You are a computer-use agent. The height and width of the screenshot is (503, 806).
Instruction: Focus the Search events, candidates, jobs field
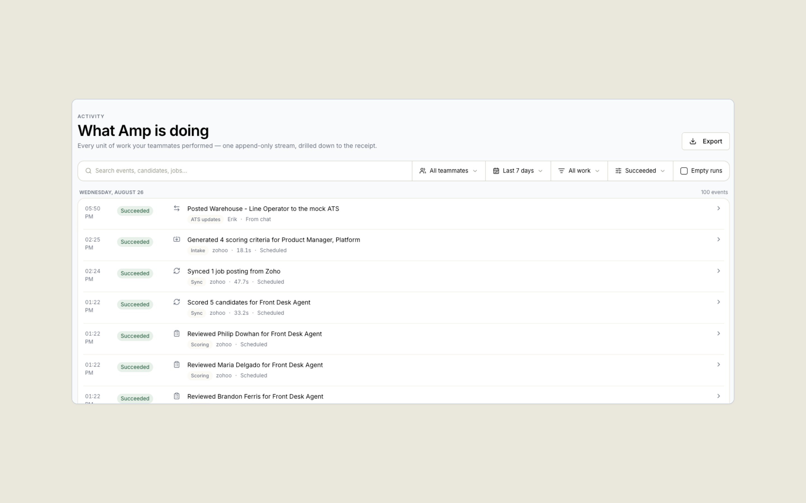tap(245, 171)
